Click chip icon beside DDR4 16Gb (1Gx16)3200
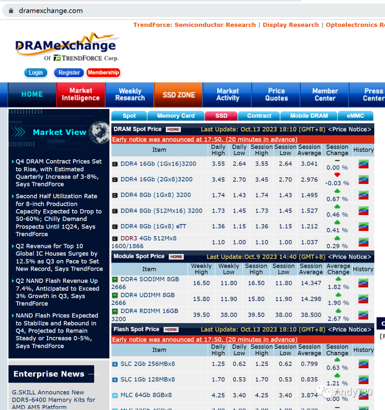Screen dimensions: 385x410 115,164
